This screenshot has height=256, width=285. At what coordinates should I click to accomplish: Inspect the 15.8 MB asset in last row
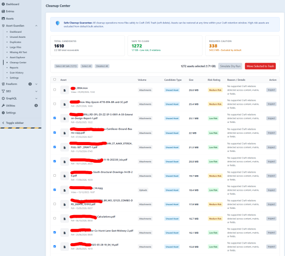[x=272, y=247]
